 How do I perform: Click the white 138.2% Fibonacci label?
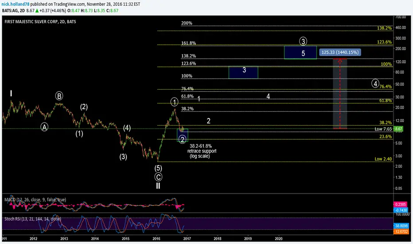[x=189, y=56]
